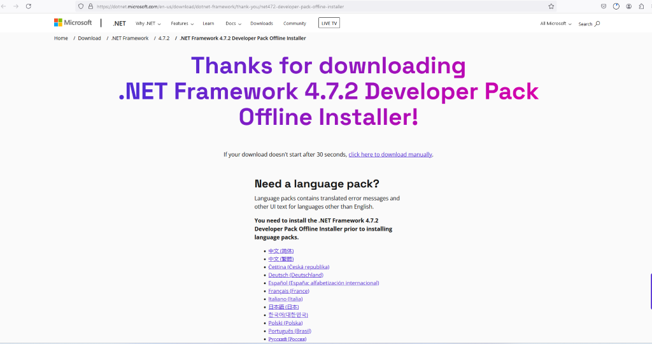
Task: Click the LIVE TV button
Action: point(329,24)
